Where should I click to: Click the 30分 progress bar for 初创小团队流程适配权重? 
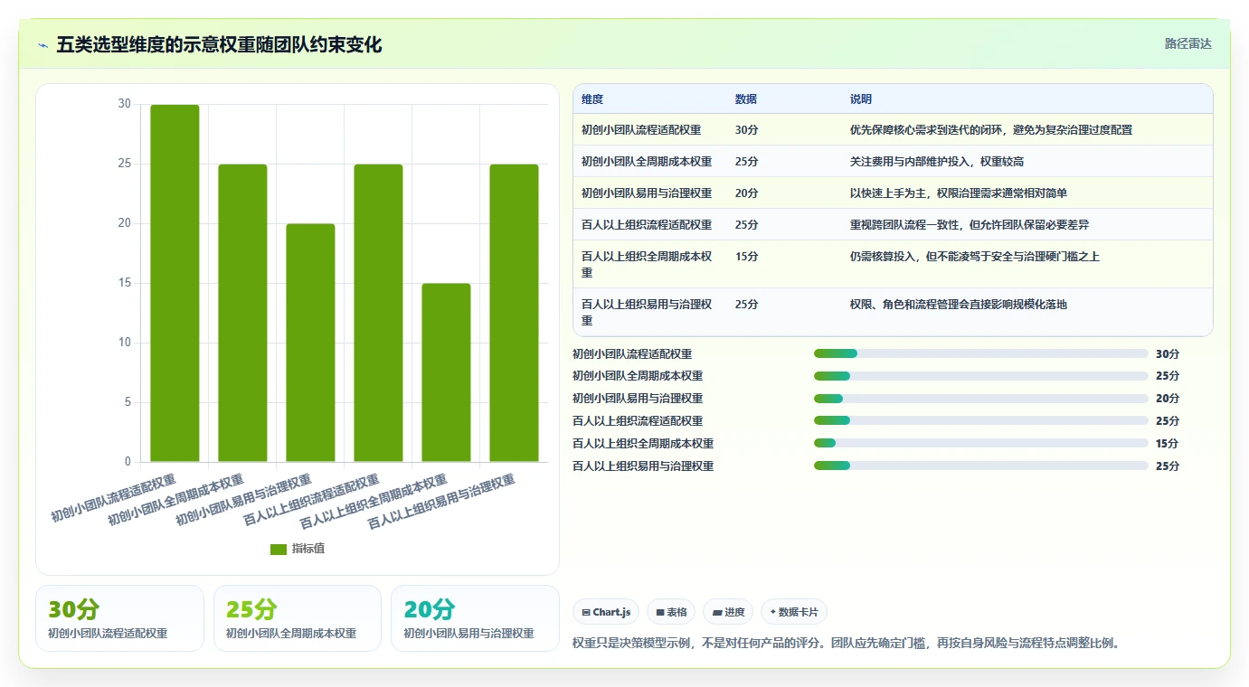pyautogui.click(x=981, y=353)
